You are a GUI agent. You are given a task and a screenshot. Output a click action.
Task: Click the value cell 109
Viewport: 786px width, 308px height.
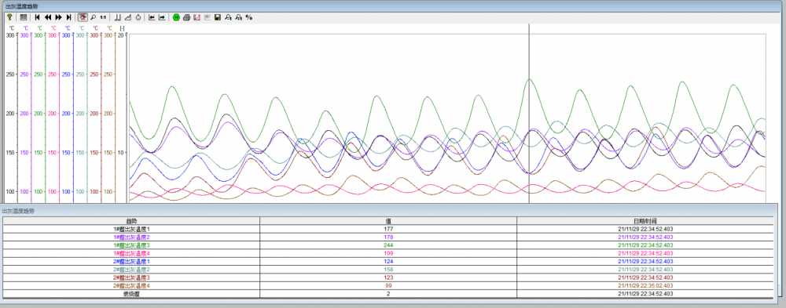(388, 253)
